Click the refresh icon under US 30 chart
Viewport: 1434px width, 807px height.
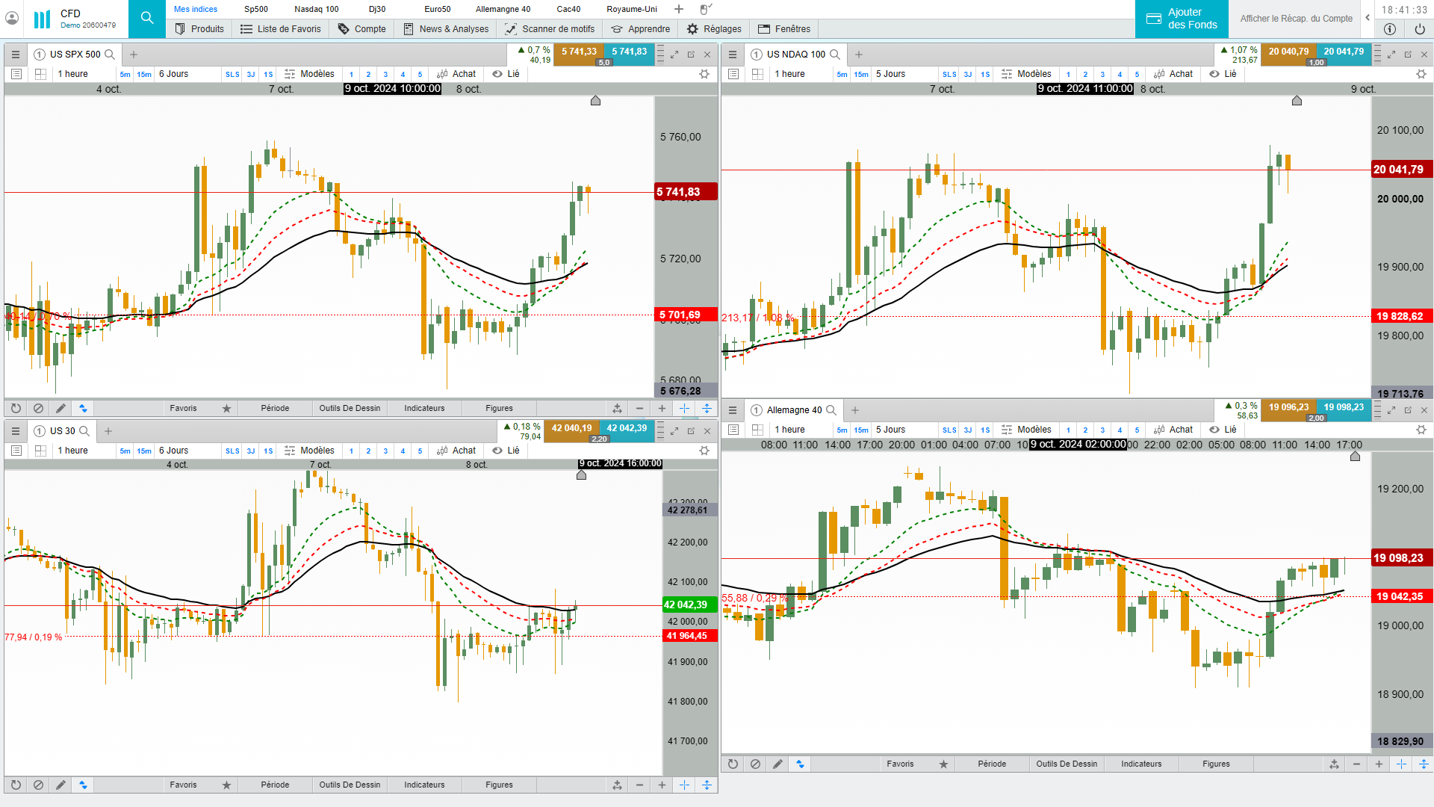pos(16,785)
